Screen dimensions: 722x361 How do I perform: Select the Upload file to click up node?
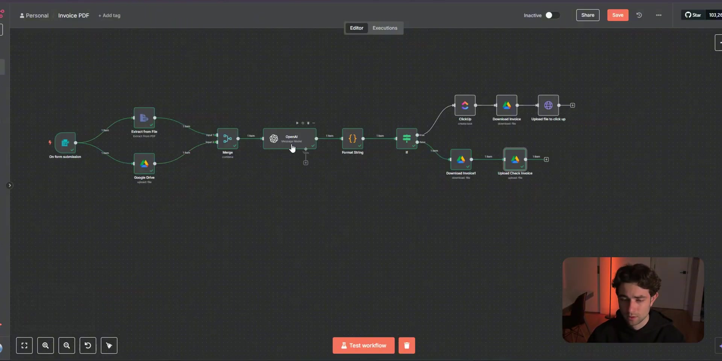(x=548, y=105)
